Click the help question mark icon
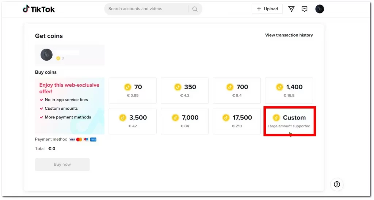The height and width of the screenshot is (200, 374). pyautogui.click(x=337, y=184)
